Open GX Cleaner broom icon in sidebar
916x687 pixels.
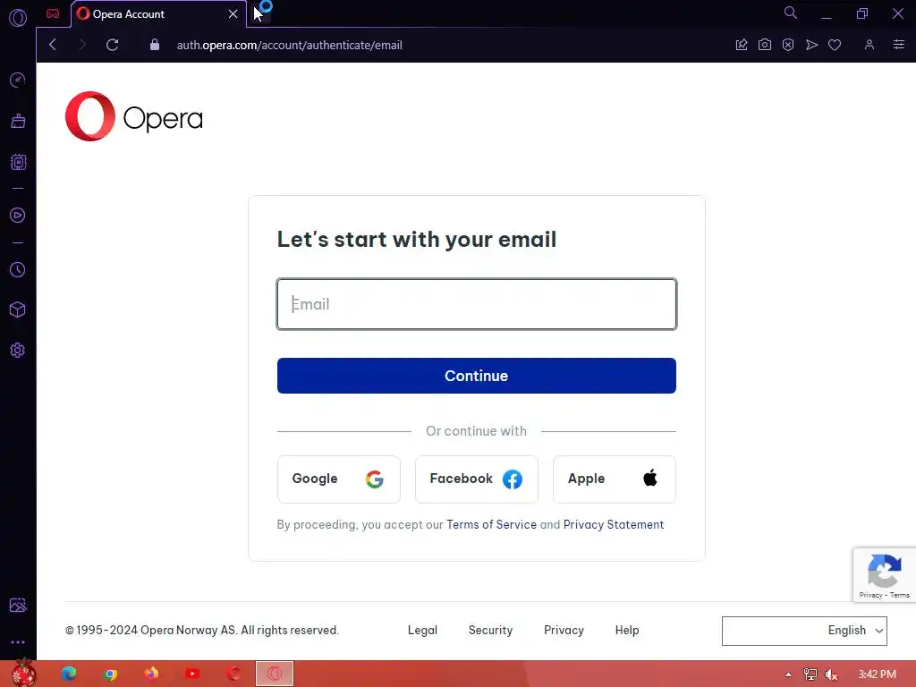(x=18, y=121)
